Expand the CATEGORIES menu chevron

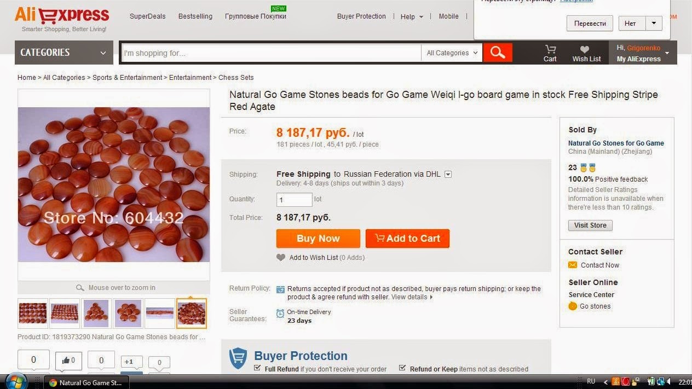click(x=103, y=53)
